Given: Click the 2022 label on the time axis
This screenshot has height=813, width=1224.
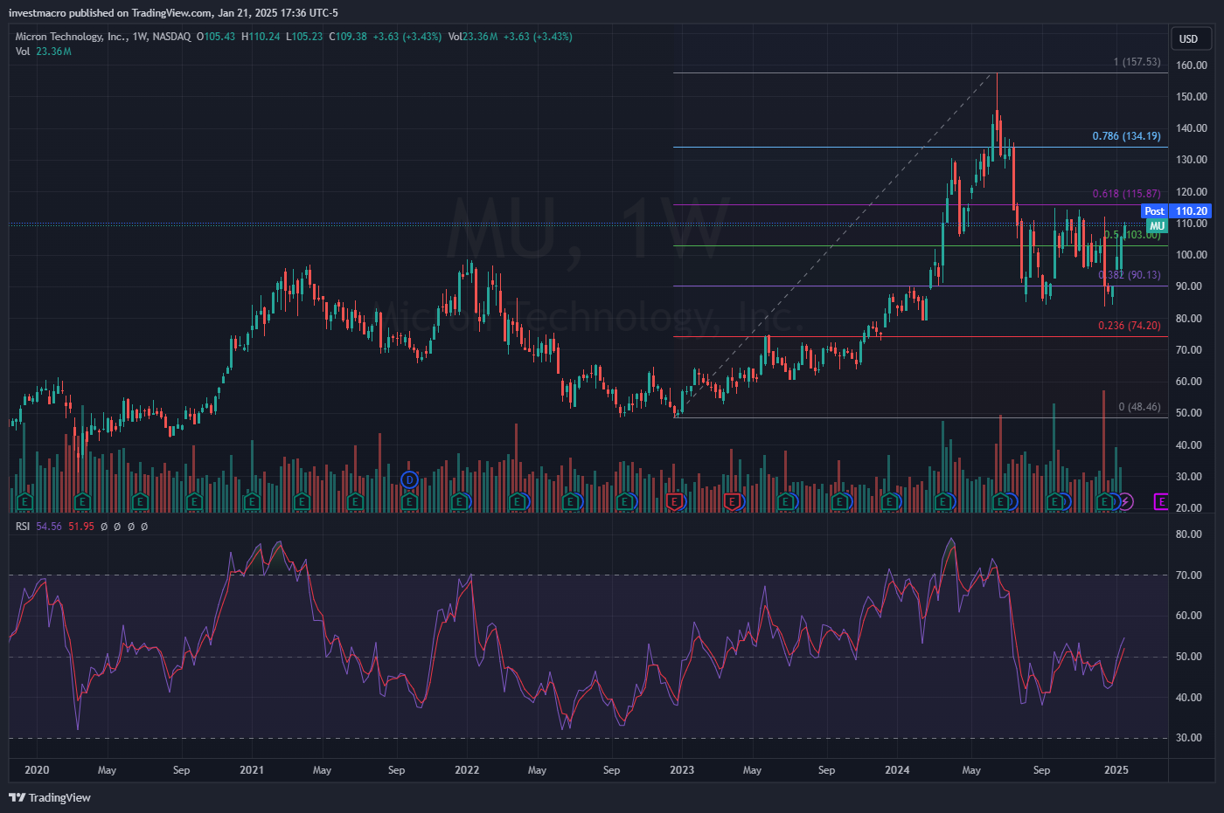Looking at the screenshot, I should (x=467, y=770).
